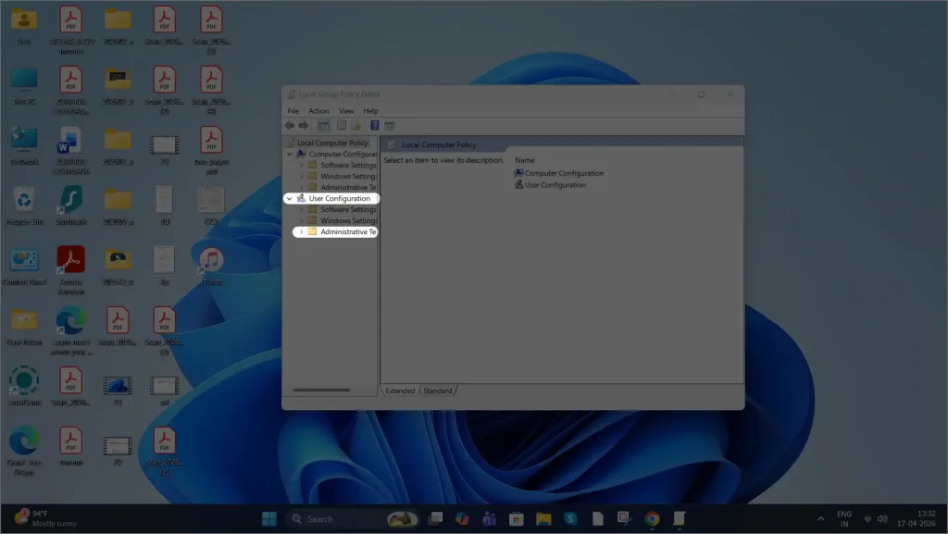This screenshot has height=534, width=948.
Task: Open Task View from the taskbar
Action: 435,519
